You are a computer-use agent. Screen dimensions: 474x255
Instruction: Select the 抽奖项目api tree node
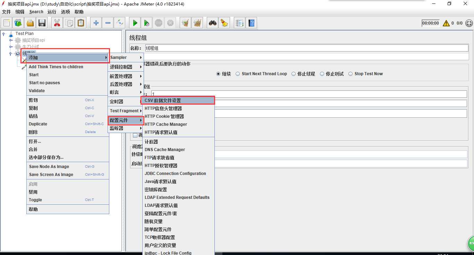(34, 40)
